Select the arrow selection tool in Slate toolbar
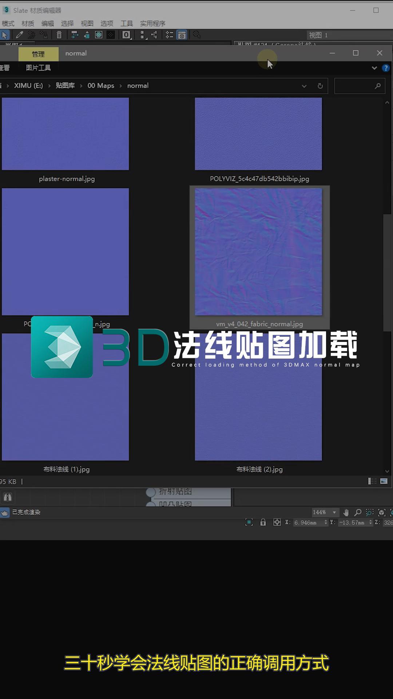Image resolution: width=393 pixels, height=699 pixels. coord(5,35)
